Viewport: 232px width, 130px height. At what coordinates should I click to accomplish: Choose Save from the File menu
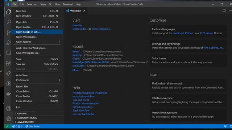pos(37,59)
